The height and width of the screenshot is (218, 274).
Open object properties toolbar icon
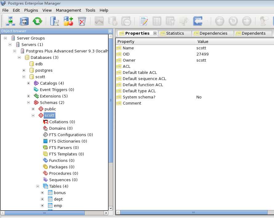tap(54, 21)
